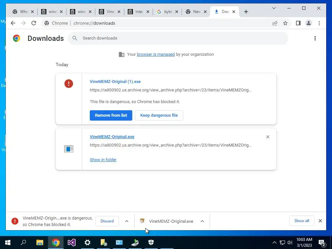Open Settings gear from the taskbar

pos(88,243)
